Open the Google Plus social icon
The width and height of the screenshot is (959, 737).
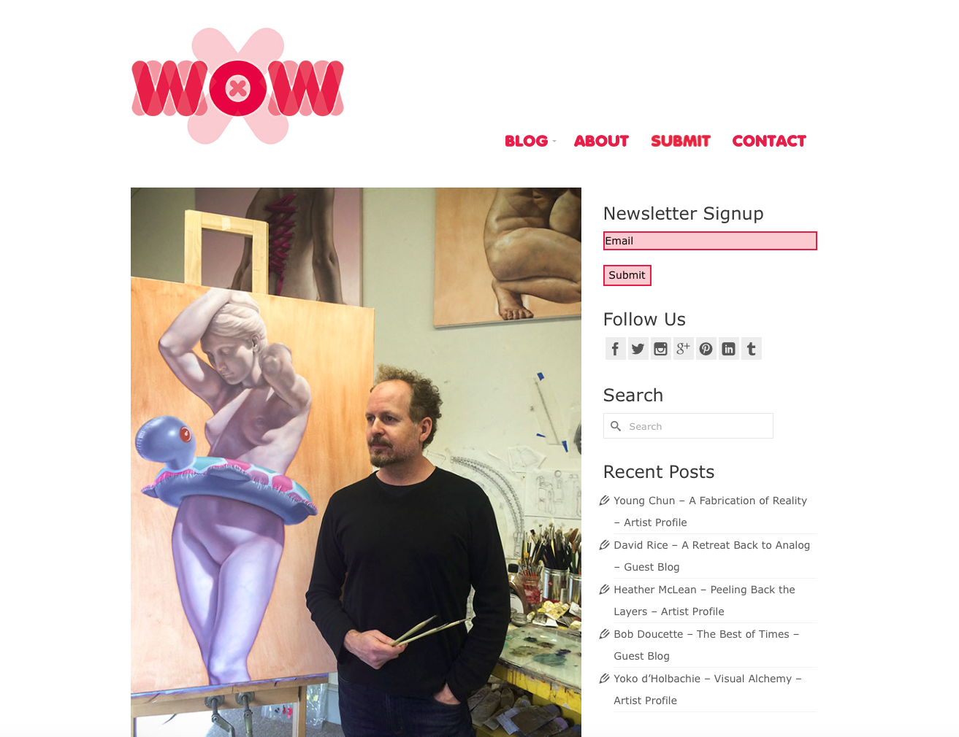pyautogui.click(x=683, y=349)
